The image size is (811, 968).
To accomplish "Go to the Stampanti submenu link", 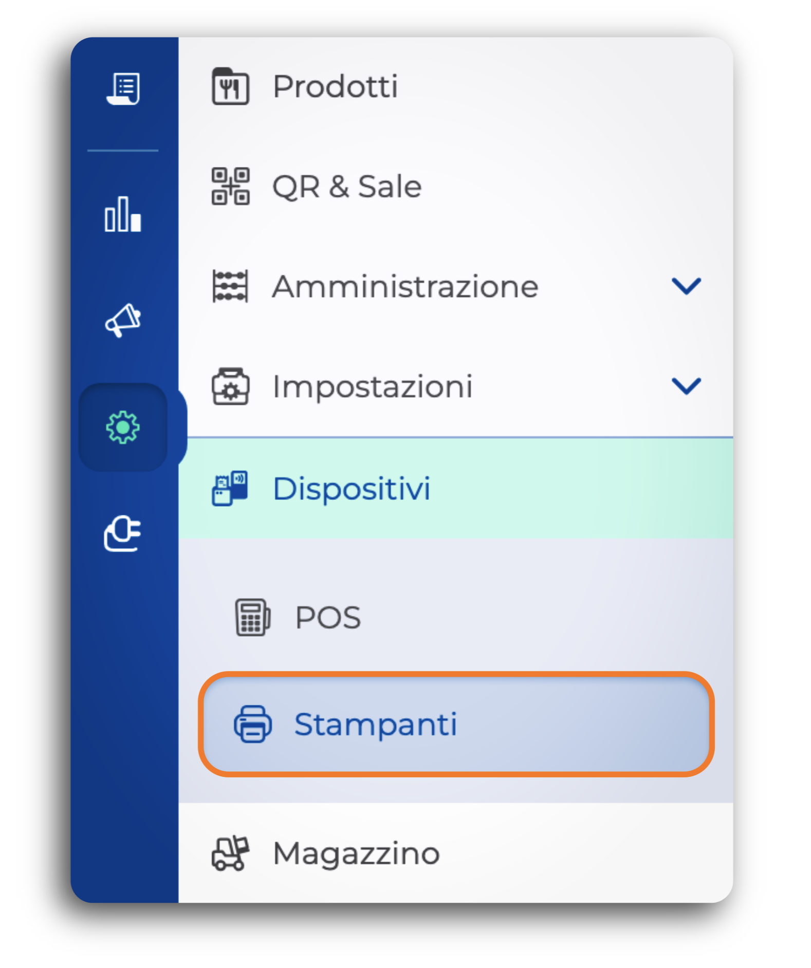I will click(375, 724).
